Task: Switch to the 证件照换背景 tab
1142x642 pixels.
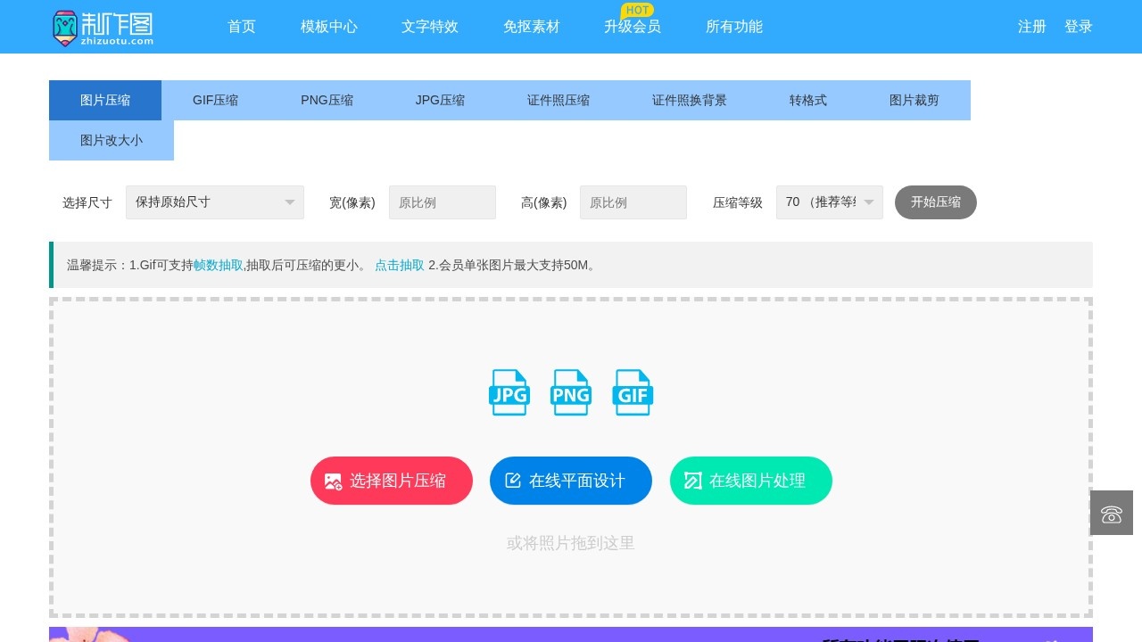Action: point(688,100)
